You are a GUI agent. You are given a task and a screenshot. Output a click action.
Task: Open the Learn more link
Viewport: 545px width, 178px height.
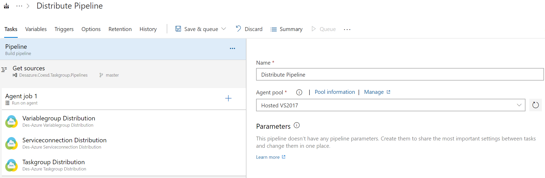click(268, 157)
